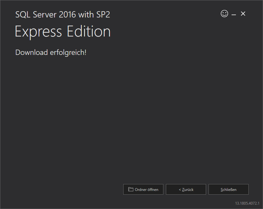Send feedback using the smiley face
The height and width of the screenshot is (209, 263).
(224, 14)
